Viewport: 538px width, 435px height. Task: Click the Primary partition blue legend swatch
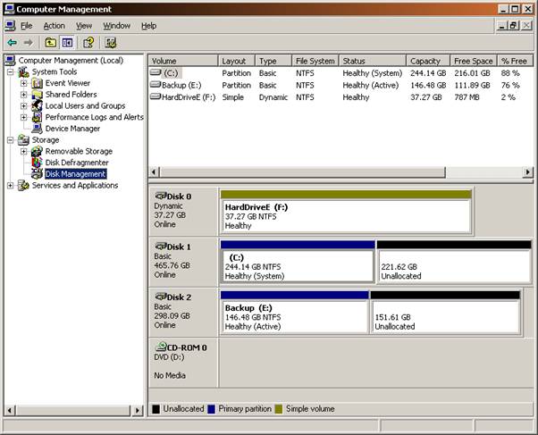coord(211,409)
